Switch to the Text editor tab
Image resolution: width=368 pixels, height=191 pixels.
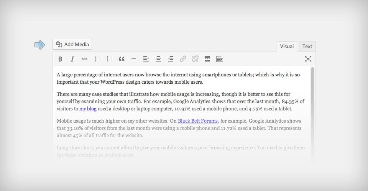click(x=307, y=46)
